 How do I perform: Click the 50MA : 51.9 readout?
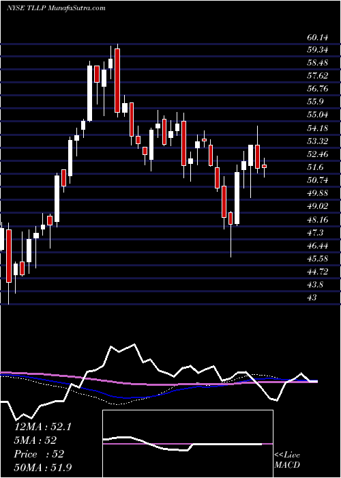click(43, 467)
